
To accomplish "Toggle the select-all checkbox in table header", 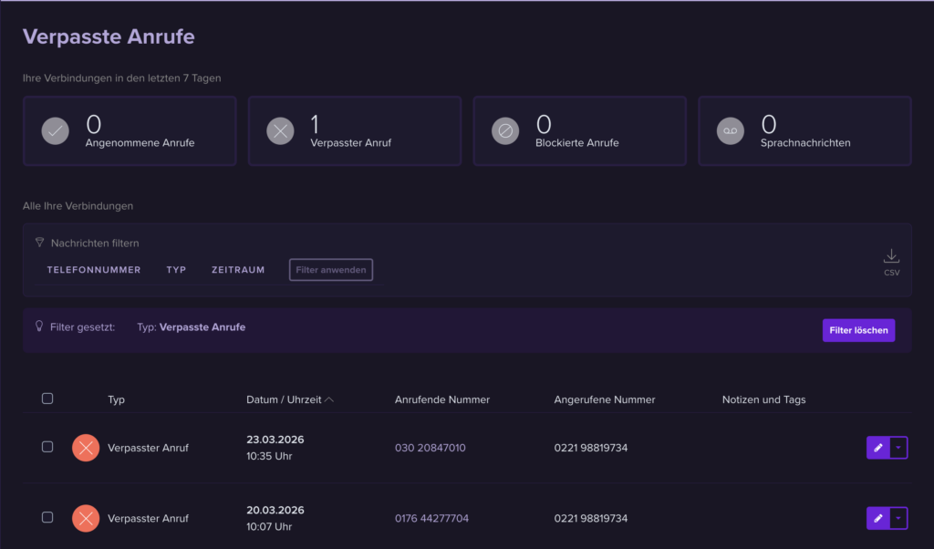I will (47, 399).
